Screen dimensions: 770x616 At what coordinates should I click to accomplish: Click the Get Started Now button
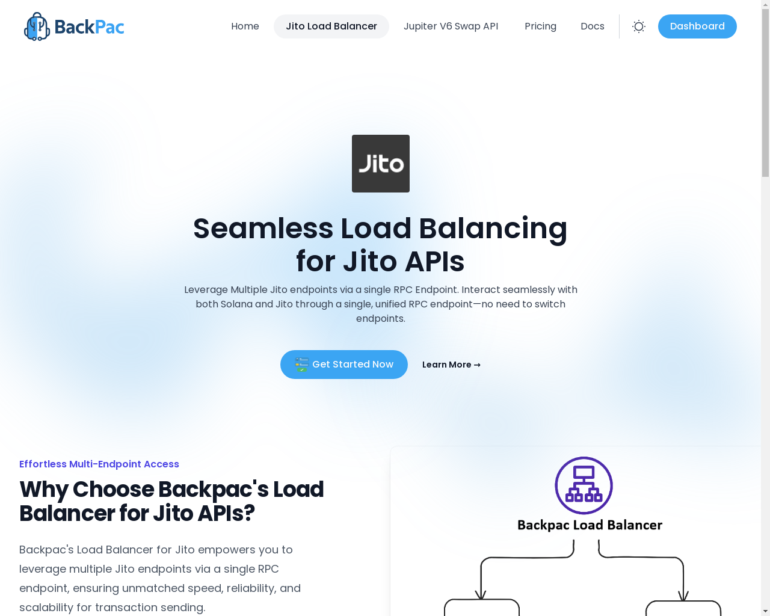[x=344, y=365]
